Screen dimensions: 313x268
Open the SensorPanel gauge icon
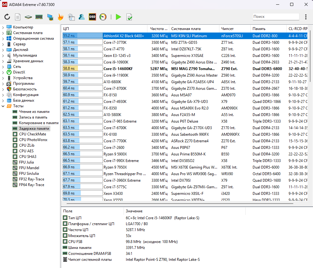pos(103,17)
